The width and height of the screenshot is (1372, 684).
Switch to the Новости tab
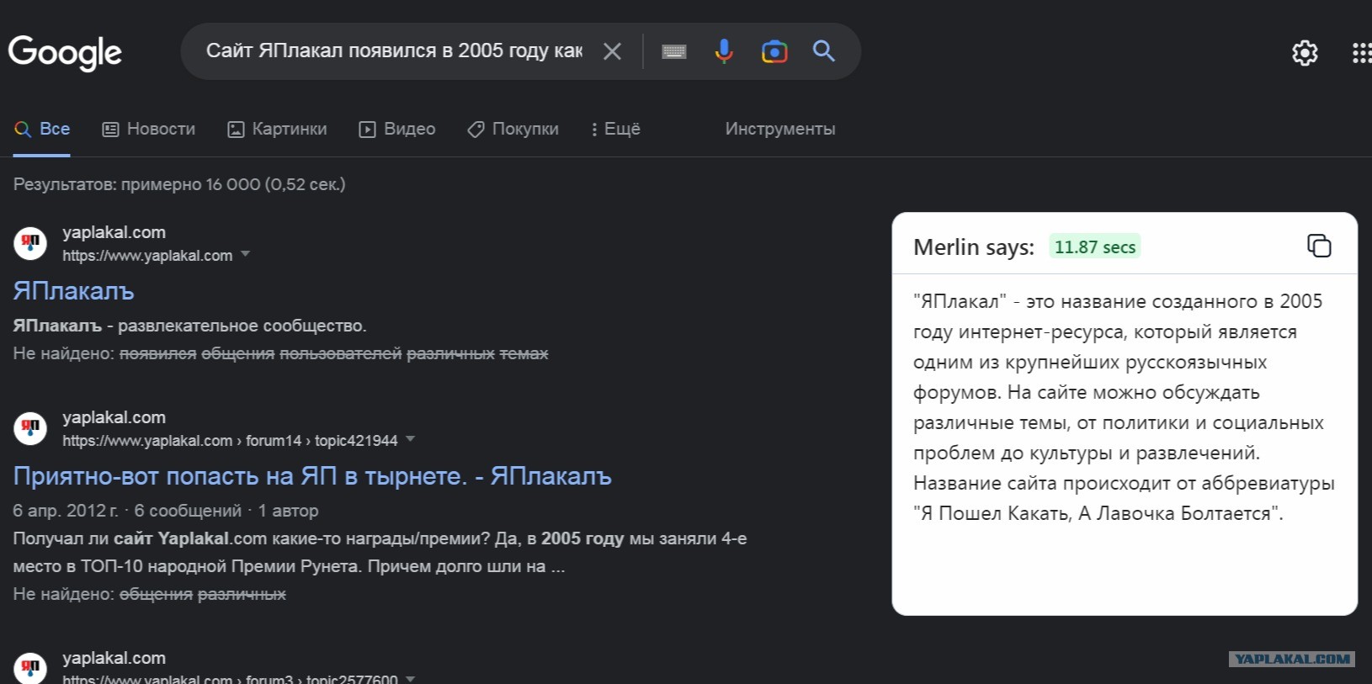coord(149,129)
